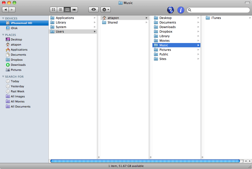Select iPhonemod HD drive in the sidebar

coord(24,23)
